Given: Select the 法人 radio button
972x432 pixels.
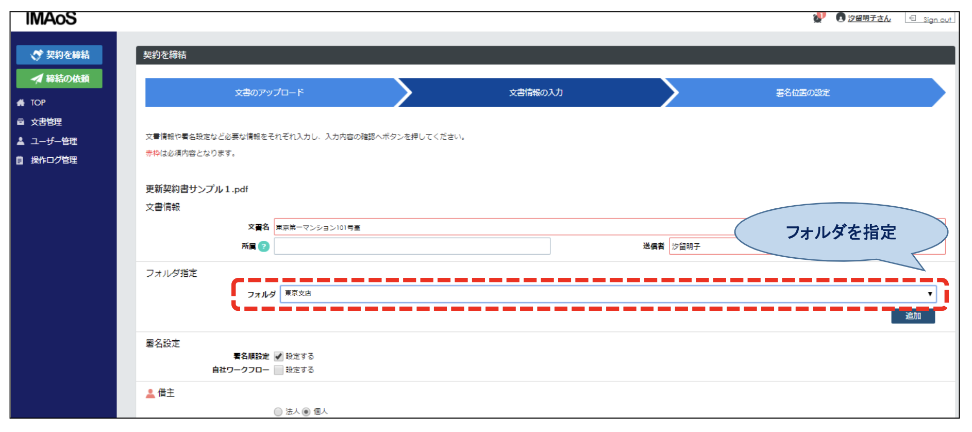Looking at the screenshot, I should tap(278, 411).
